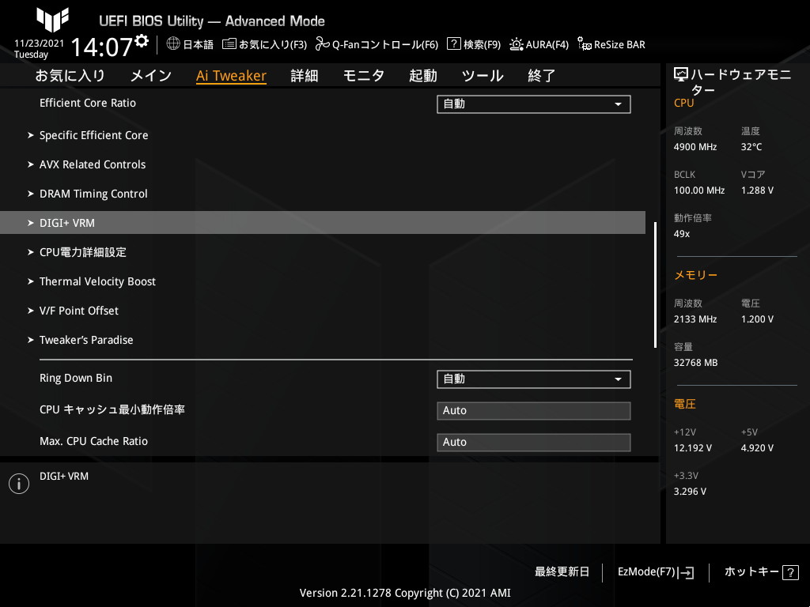The height and width of the screenshot is (607, 810).
Task: Switch to the 終了 tab
Action: pos(541,76)
